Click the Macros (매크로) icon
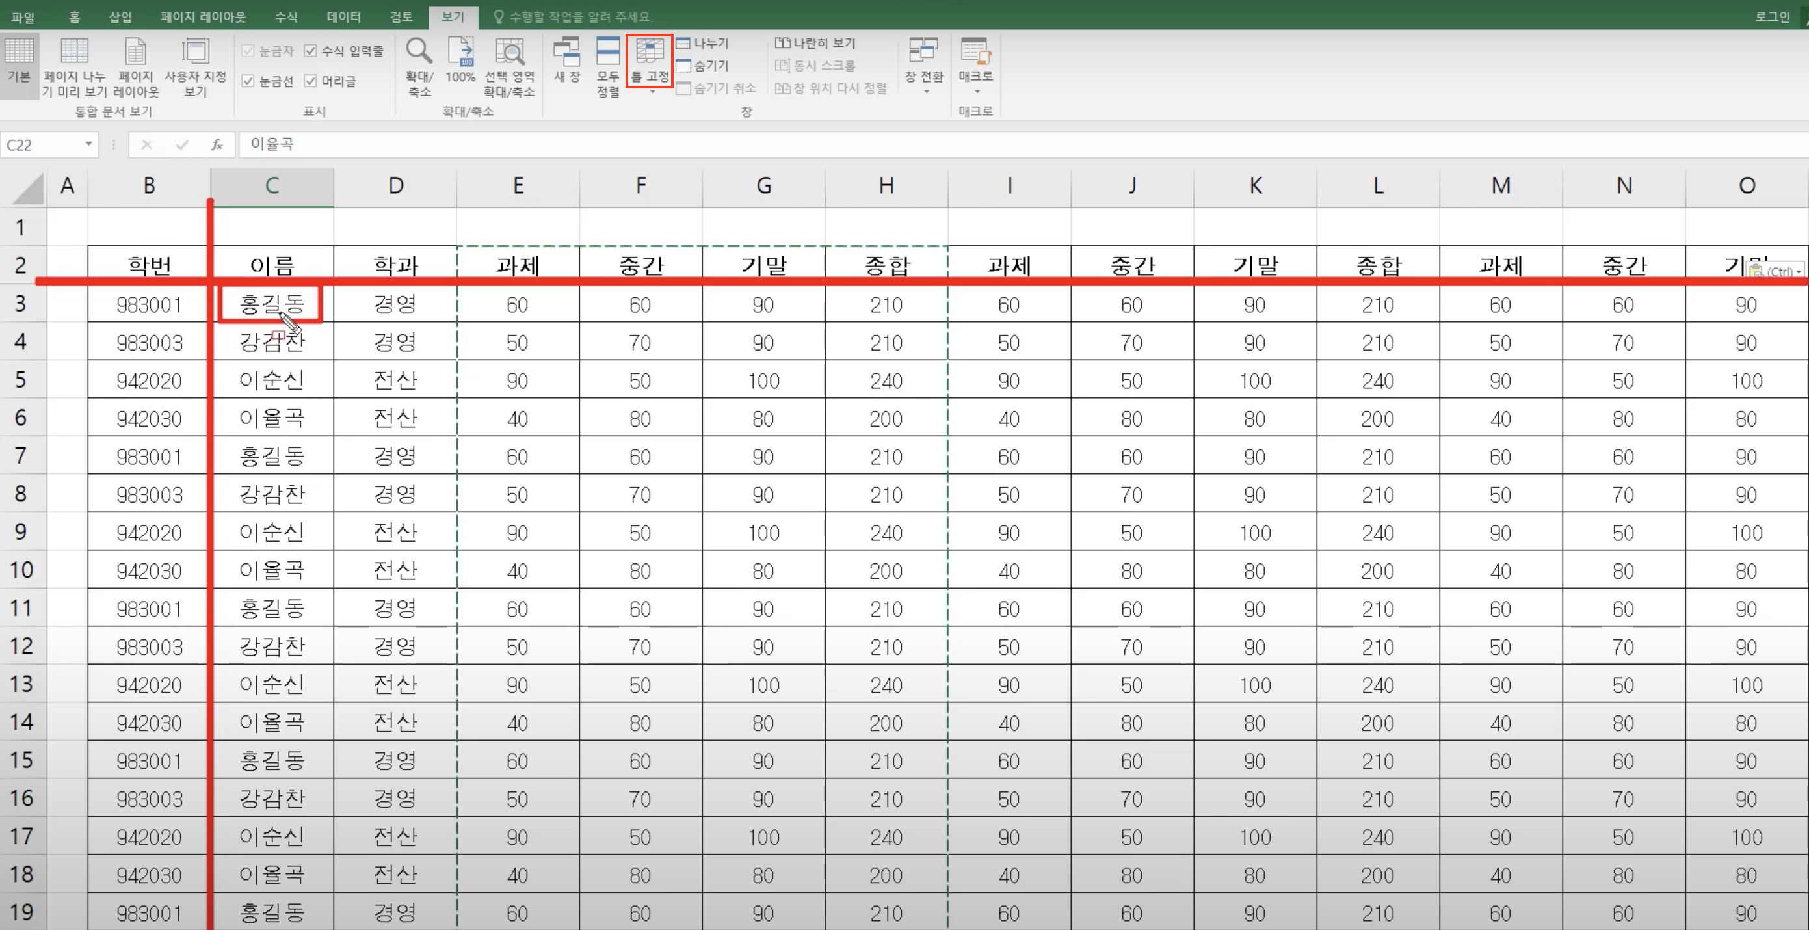Image resolution: width=1809 pixels, height=930 pixels. click(975, 51)
